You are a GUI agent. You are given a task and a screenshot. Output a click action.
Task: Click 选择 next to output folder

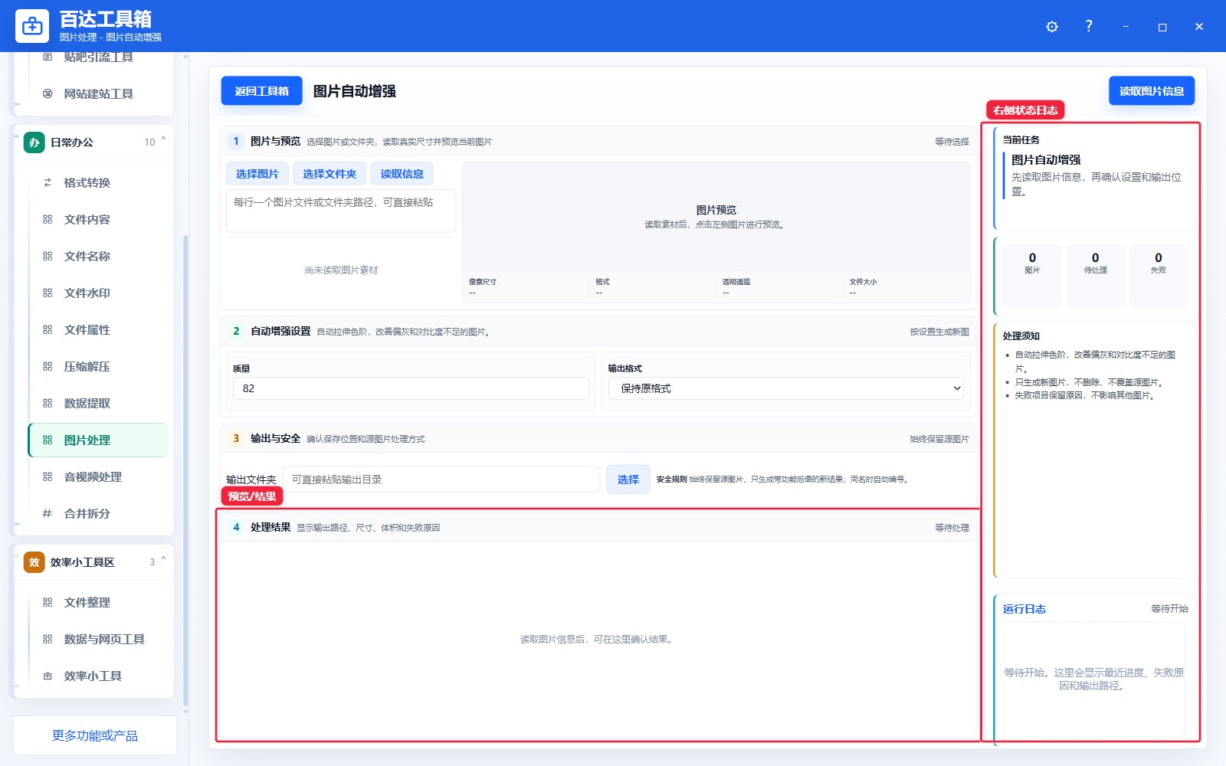[628, 480]
